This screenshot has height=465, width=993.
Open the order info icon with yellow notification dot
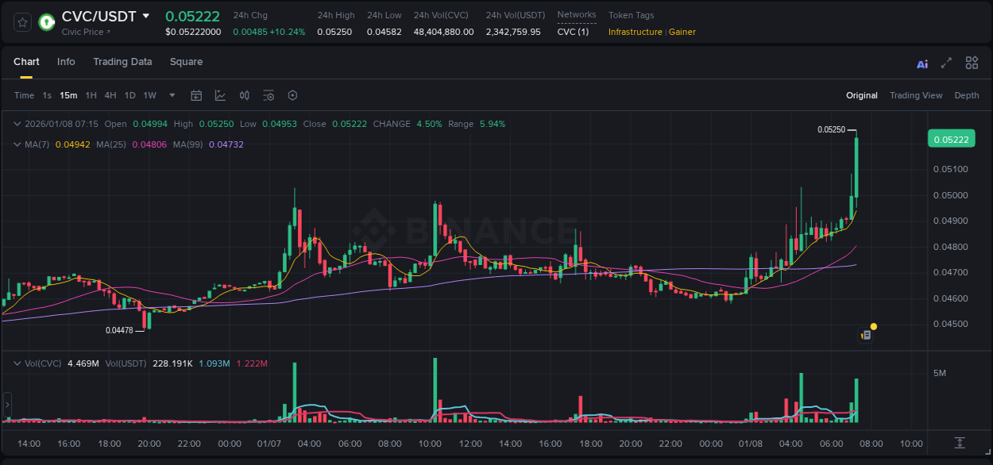(x=866, y=334)
